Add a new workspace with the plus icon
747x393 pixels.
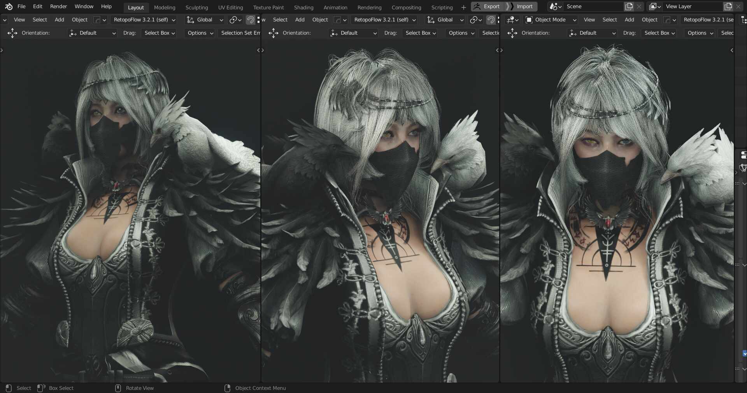tap(463, 7)
